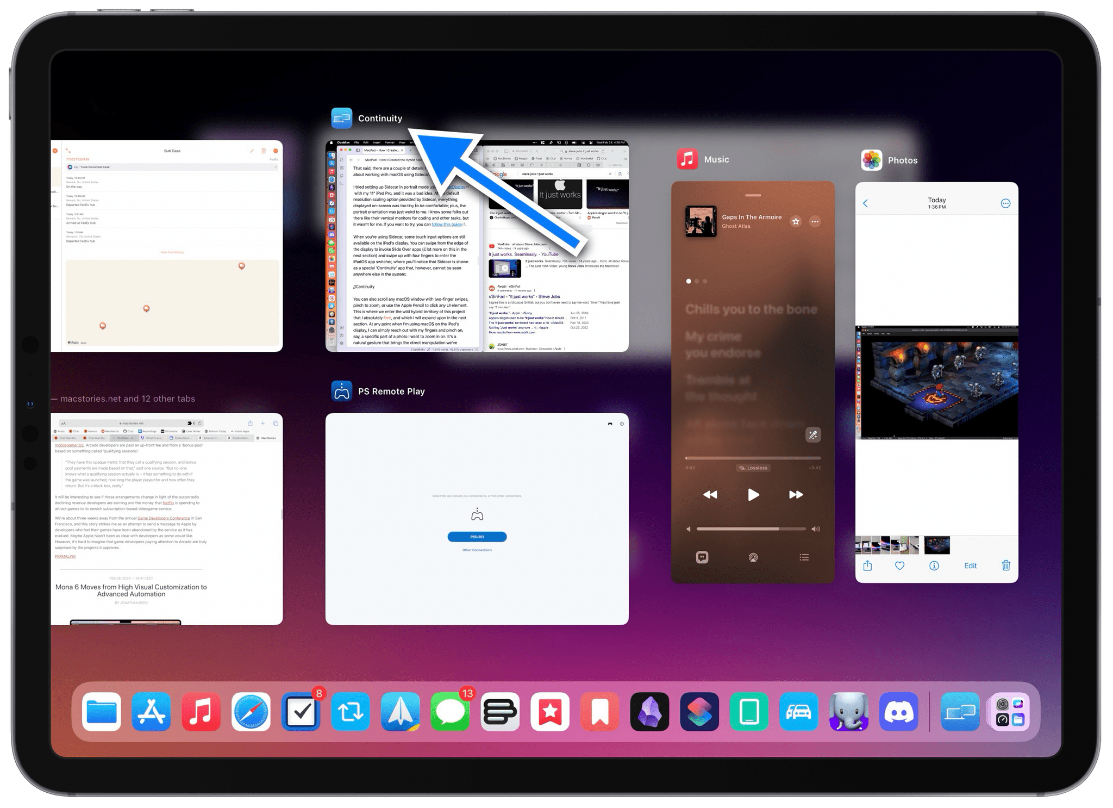Open the Game Developers Conference link
Viewport: 1113px width, 808px height.
click(164, 518)
